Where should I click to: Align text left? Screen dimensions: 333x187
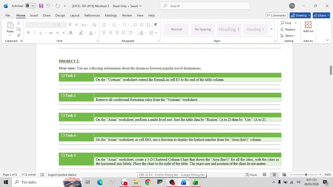(104, 32)
